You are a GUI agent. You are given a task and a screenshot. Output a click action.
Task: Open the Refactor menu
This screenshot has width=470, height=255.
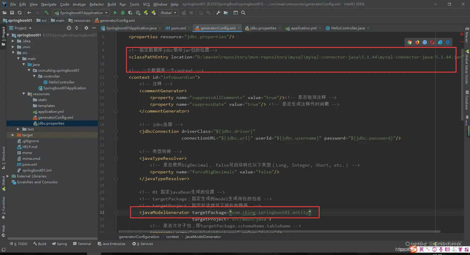click(97, 4)
